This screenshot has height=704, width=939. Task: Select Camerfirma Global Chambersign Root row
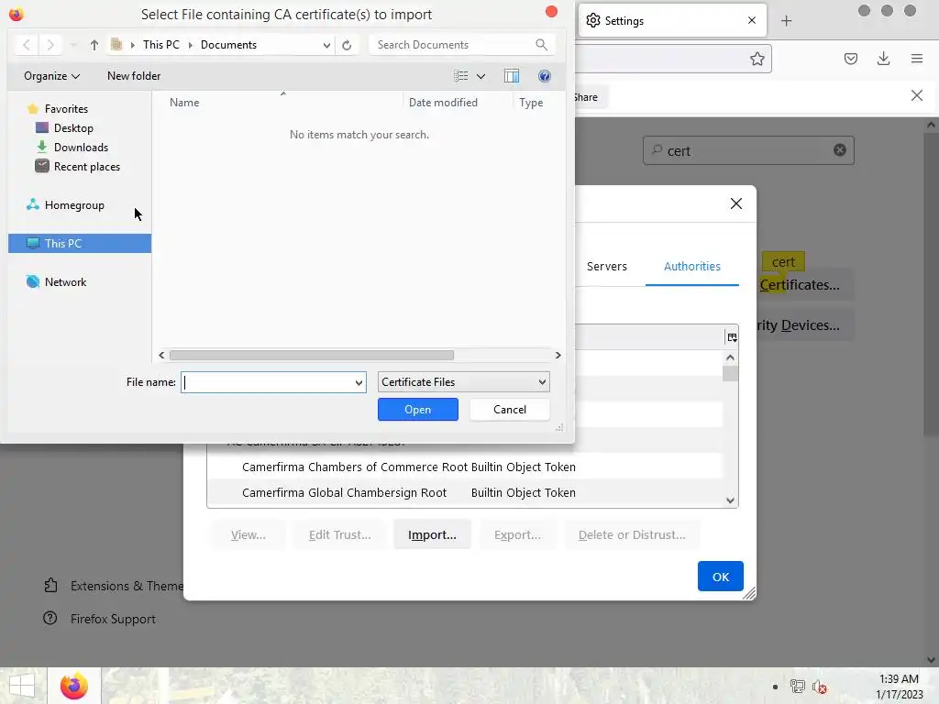coord(465,492)
